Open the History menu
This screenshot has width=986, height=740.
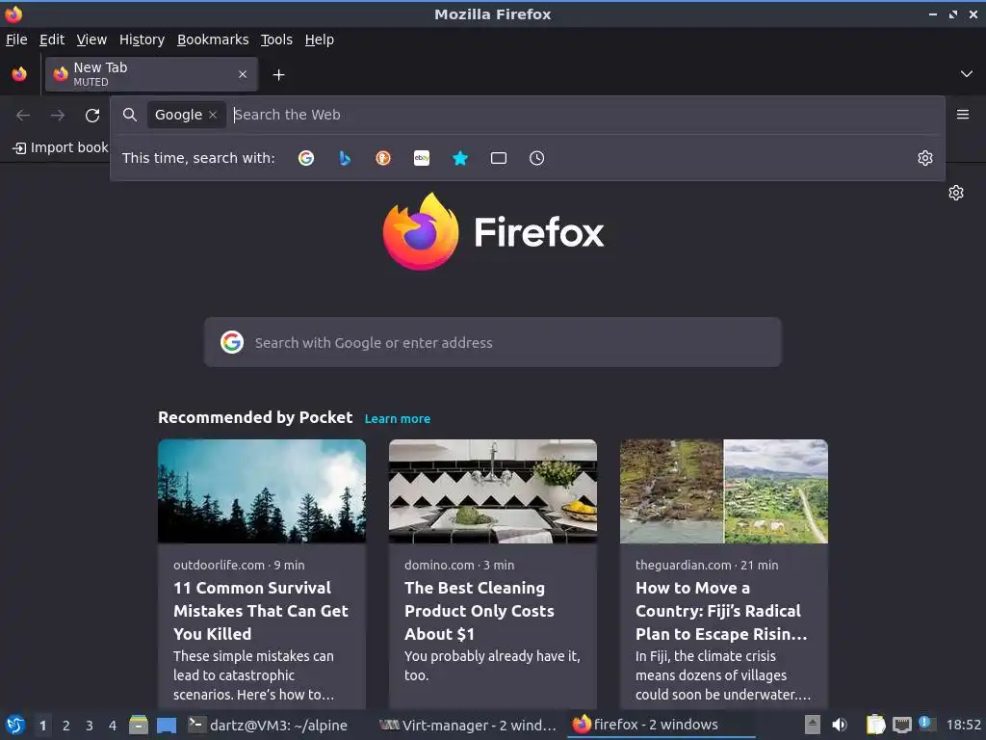pyautogui.click(x=143, y=40)
